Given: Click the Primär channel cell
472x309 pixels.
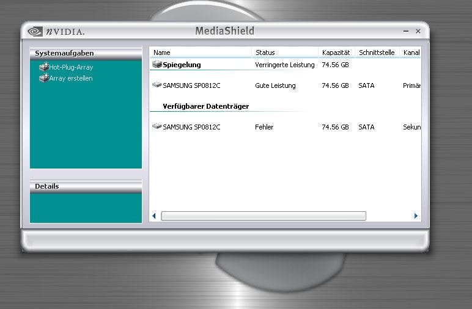Looking at the screenshot, I should coord(411,85).
